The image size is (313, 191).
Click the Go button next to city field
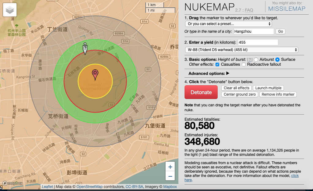tap(281, 31)
